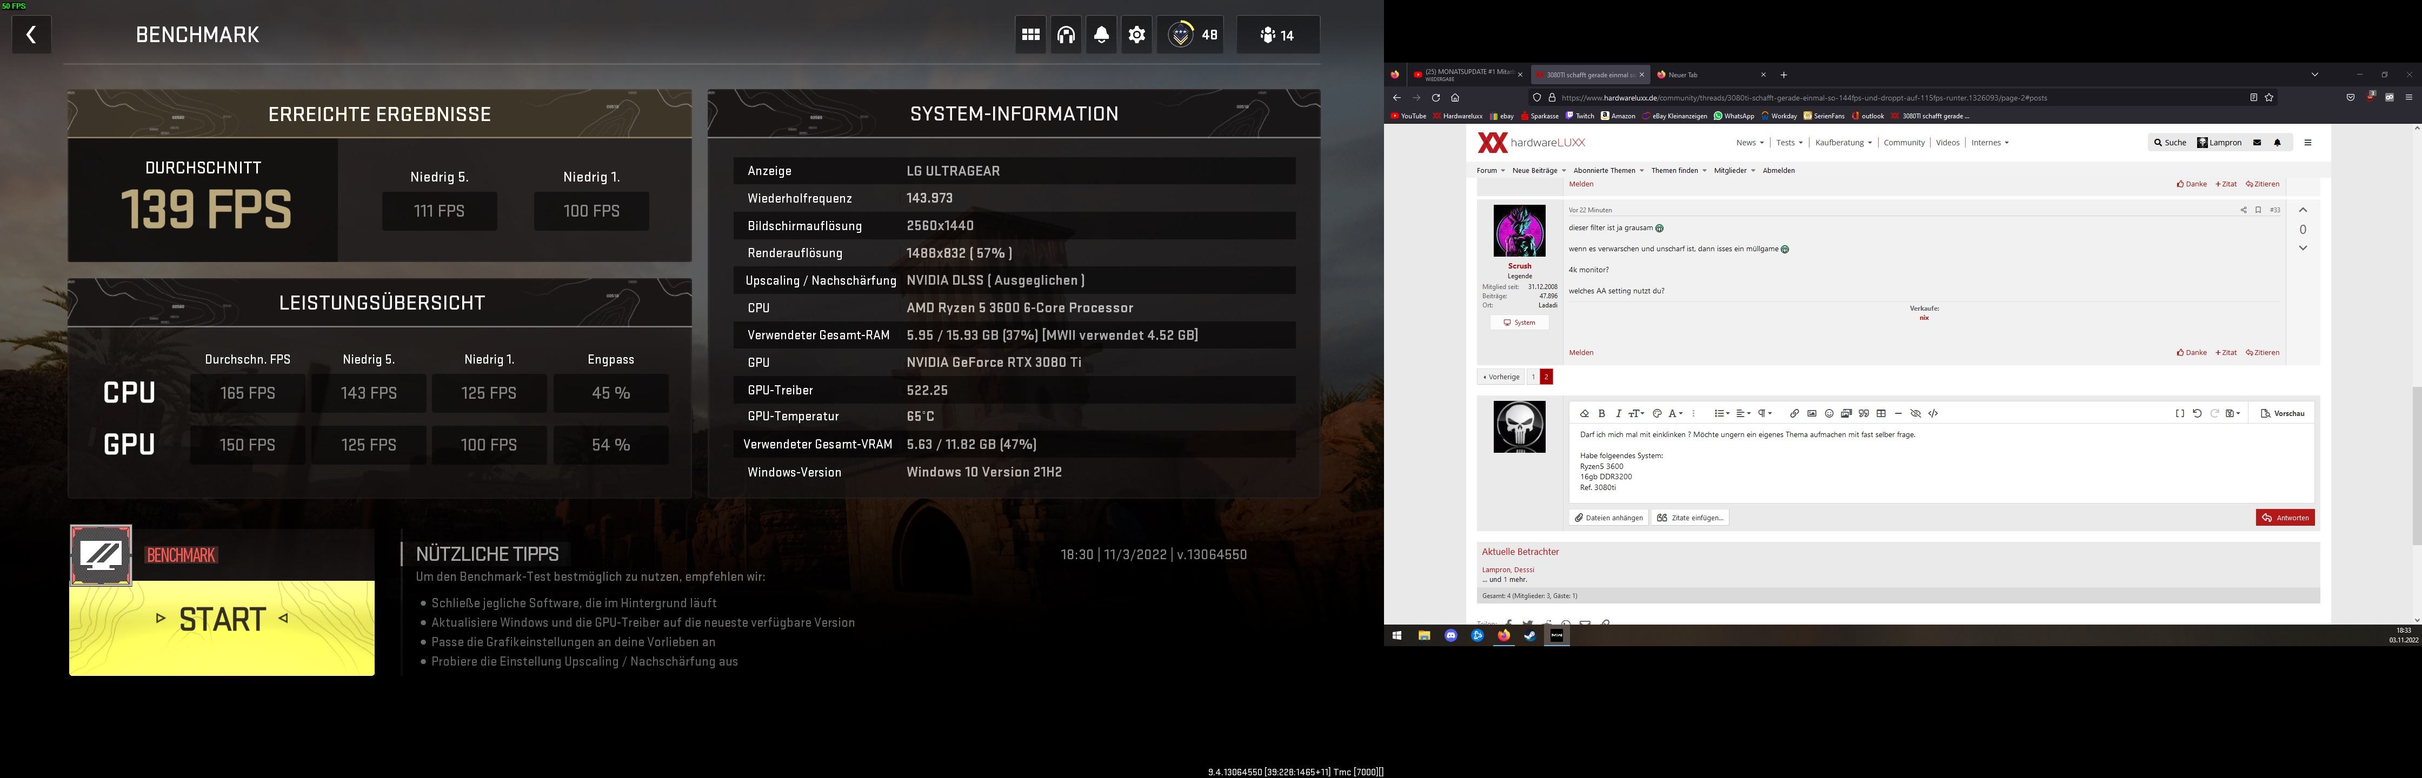Toggle BB code mode brackets icon

click(x=2179, y=413)
